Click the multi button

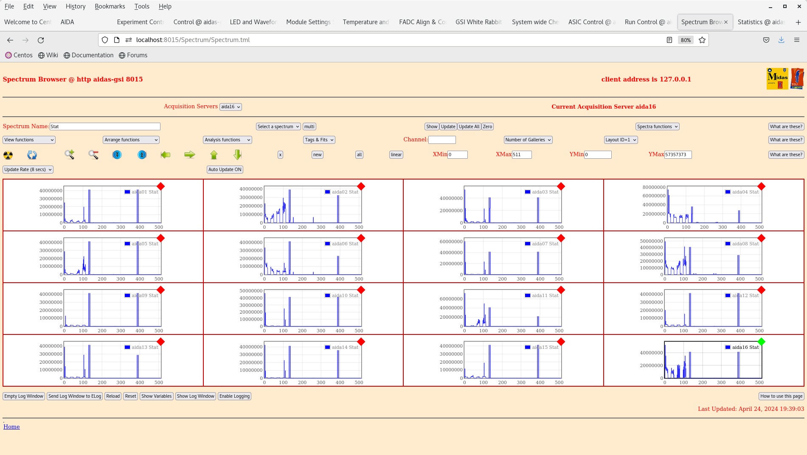pyautogui.click(x=309, y=126)
